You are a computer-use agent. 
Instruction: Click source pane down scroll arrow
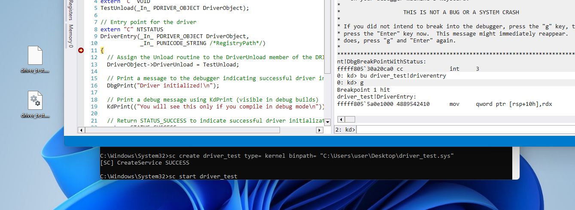[327, 122]
